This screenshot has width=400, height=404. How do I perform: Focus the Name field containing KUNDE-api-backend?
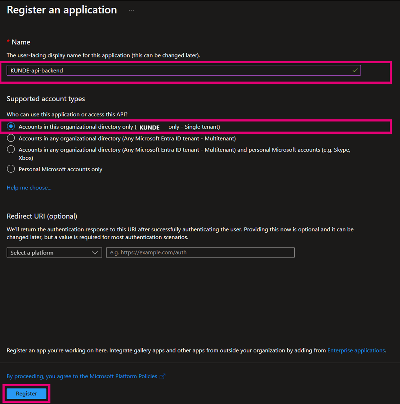click(x=177, y=70)
